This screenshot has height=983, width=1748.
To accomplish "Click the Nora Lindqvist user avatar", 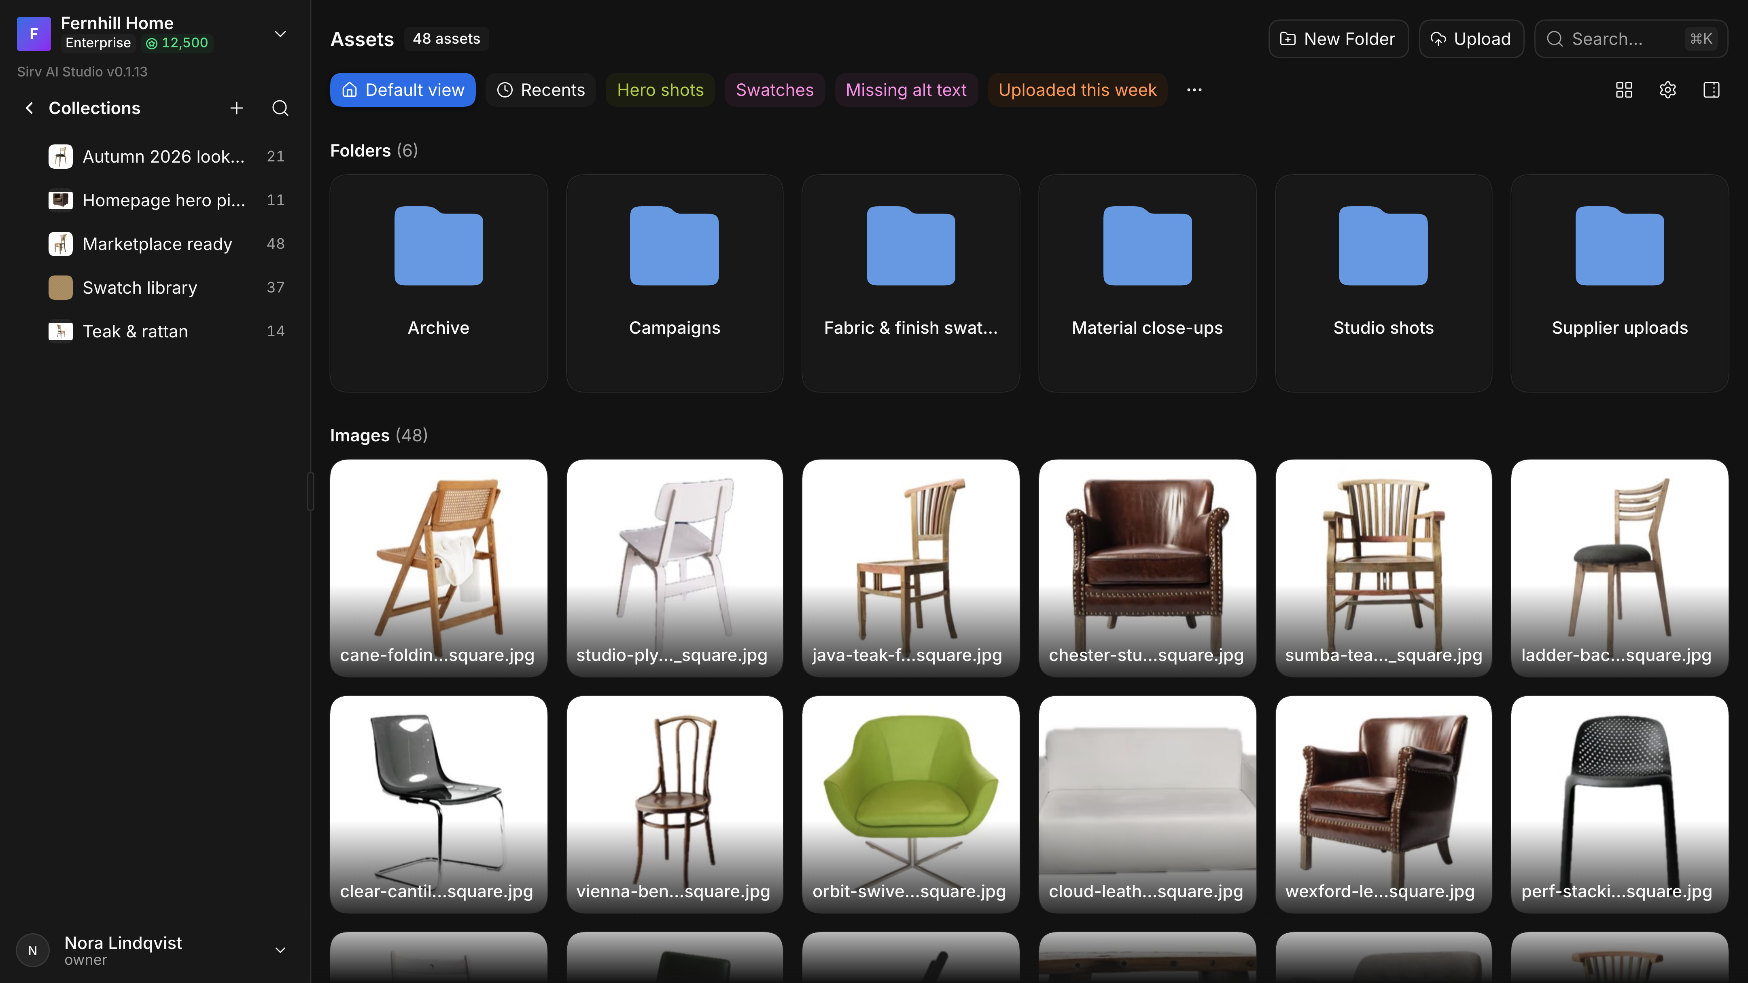I will (x=32, y=951).
